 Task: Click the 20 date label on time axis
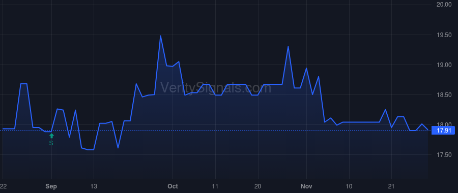(x=258, y=186)
